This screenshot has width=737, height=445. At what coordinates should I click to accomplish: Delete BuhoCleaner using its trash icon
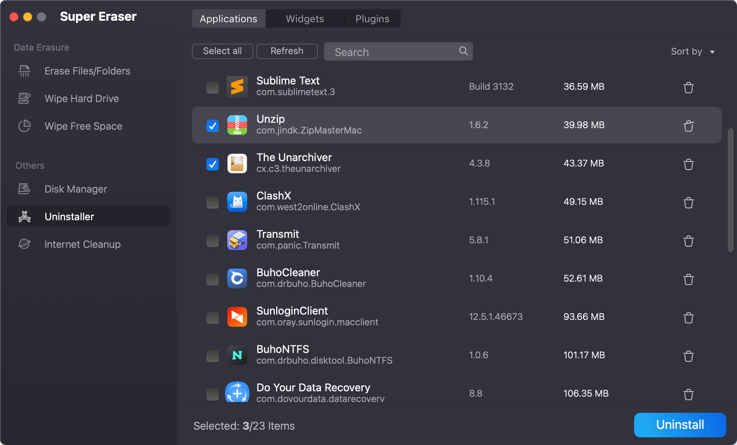688,279
